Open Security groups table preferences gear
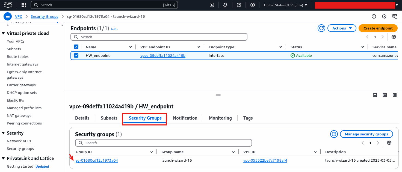402x172 pixels. 389,143
